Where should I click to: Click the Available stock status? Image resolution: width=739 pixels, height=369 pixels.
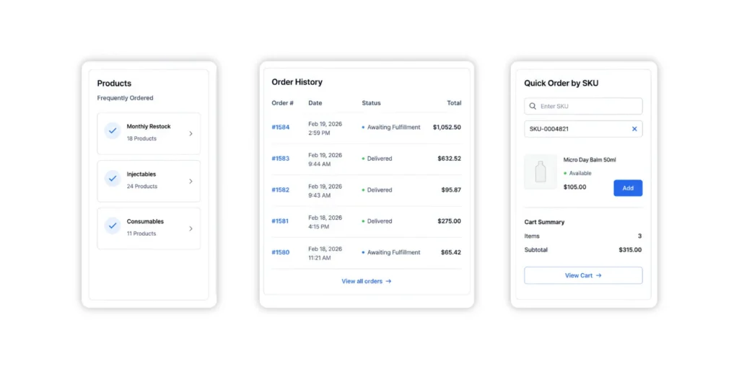tap(577, 173)
